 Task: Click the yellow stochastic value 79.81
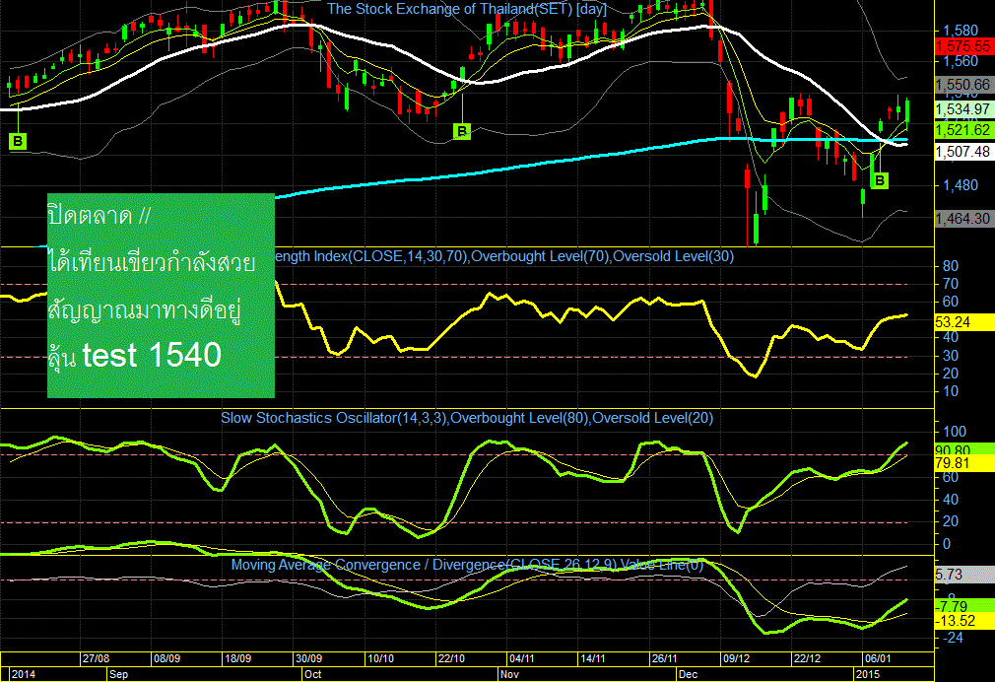coord(962,463)
